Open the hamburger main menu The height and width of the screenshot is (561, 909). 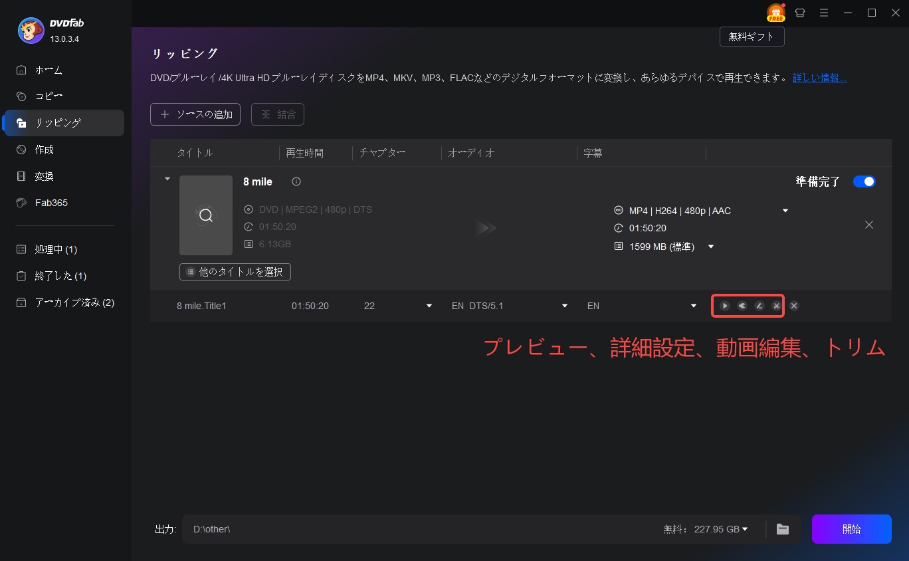pos(824,13)
